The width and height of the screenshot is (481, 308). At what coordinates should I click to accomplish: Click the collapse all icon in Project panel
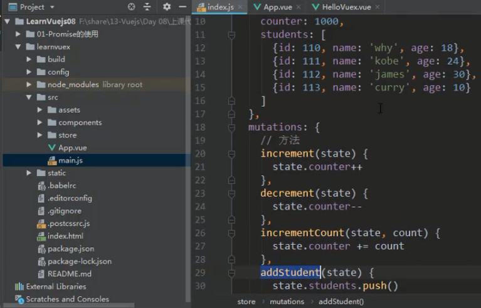[x=147, y=7]
